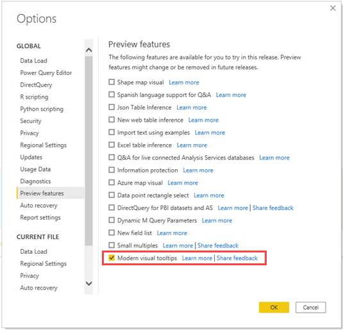This screenshot has height=330, width=343.
Task: Share feedback on Modern visual tooltips
Action: (237, 258)
